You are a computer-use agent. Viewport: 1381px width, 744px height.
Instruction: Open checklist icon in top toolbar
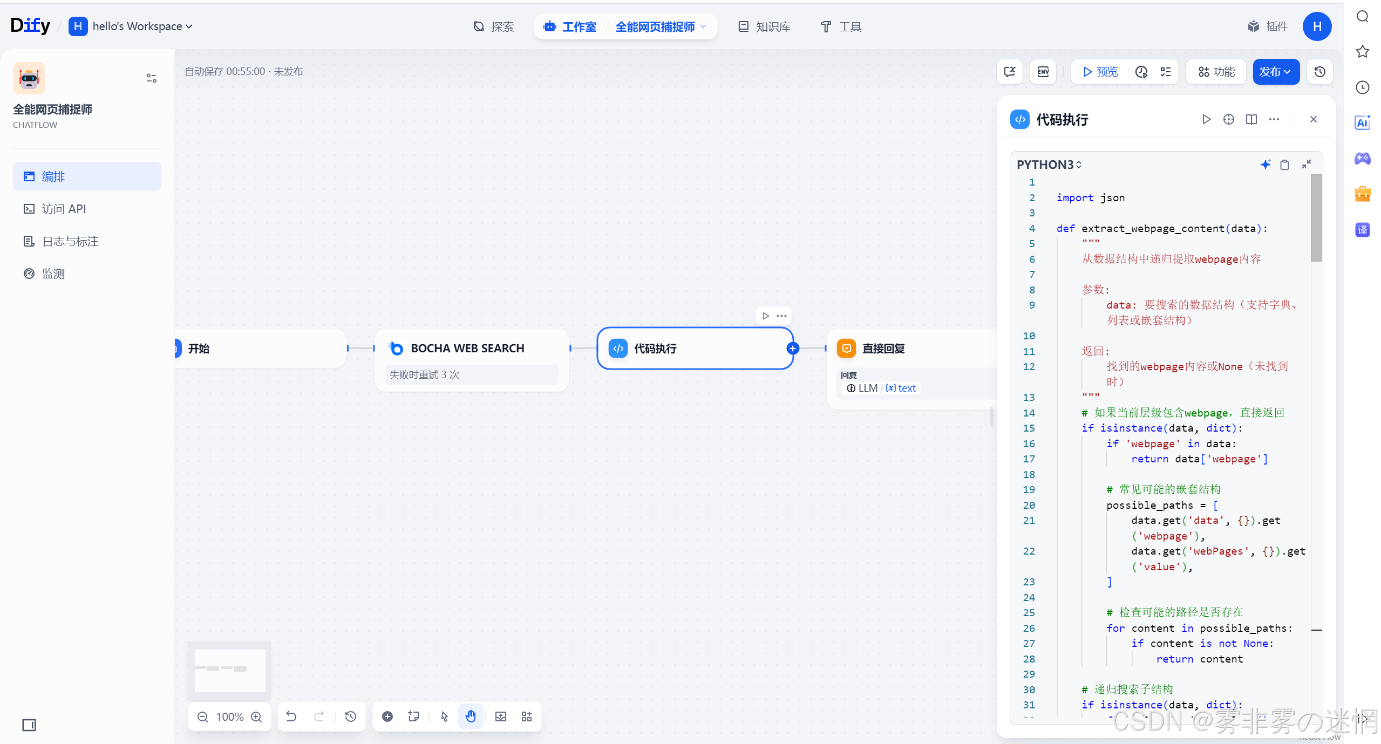1166,72
